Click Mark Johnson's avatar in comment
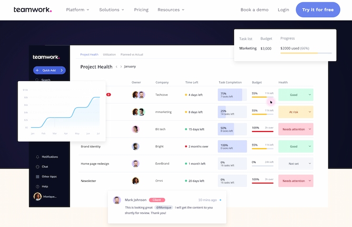This screenshot has height=227, width=352. click(x=117, y=200)
